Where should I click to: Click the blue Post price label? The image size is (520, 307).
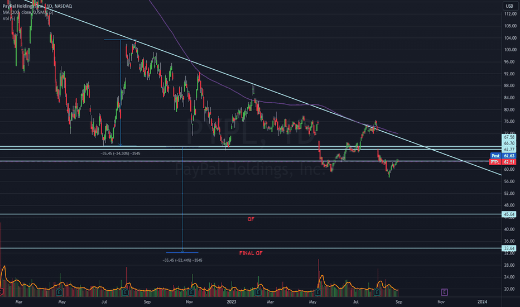click(495, 156)
